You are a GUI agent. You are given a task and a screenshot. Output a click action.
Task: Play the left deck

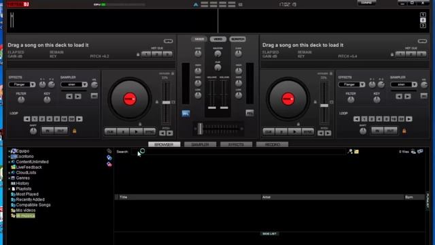point(136,132)
